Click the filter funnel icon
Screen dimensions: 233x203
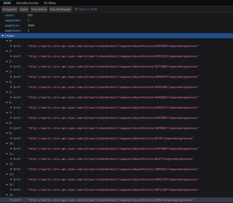[76, 9]
